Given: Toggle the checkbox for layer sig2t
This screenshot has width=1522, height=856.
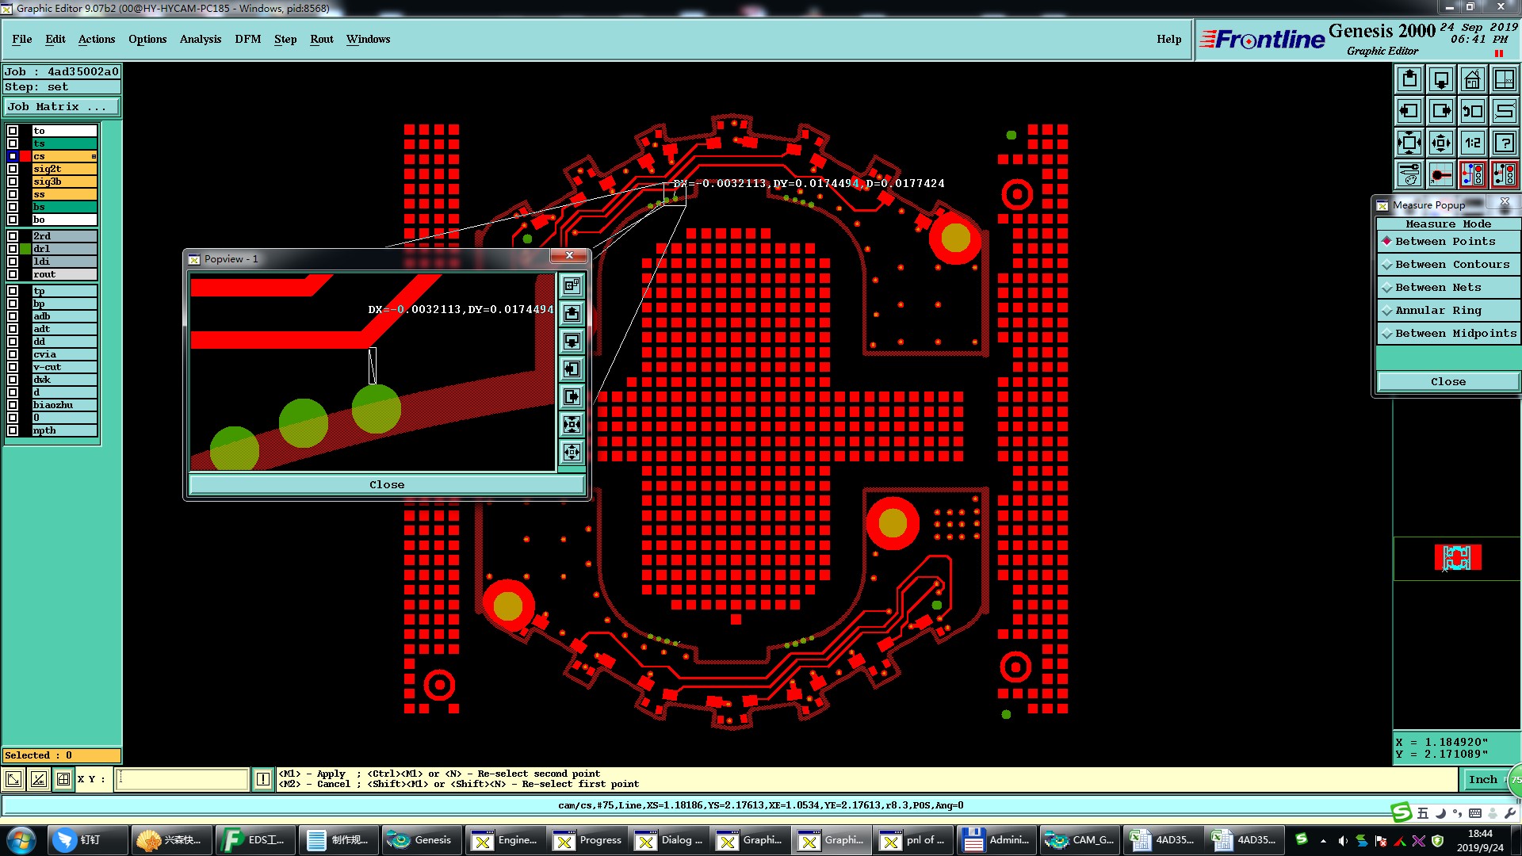Looking at the screenshot, I should [13, 169].
